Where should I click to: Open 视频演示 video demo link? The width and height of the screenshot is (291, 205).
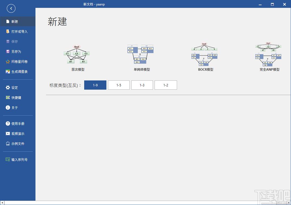[x=18, y=134]
